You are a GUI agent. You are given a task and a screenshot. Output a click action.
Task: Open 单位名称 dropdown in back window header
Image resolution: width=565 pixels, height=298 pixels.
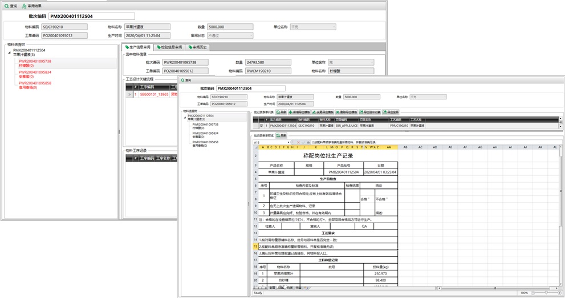(x=334, y=27)
